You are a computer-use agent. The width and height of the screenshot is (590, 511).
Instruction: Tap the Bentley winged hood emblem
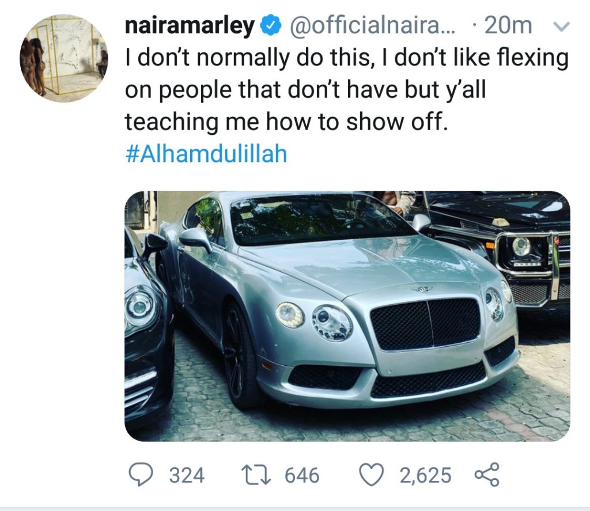point(421,289)
